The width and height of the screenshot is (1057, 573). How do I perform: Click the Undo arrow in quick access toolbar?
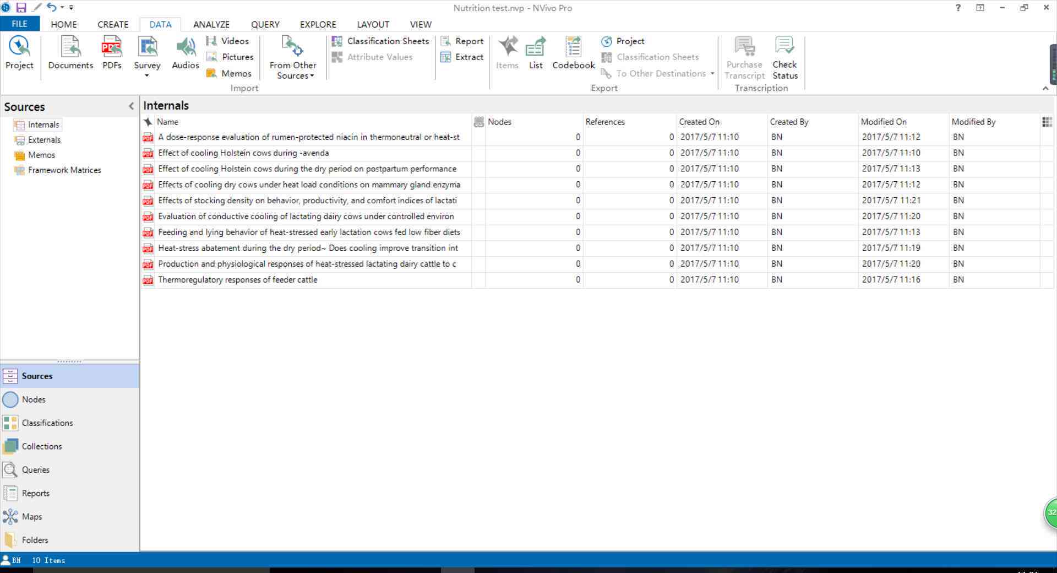tap(51, 7)
